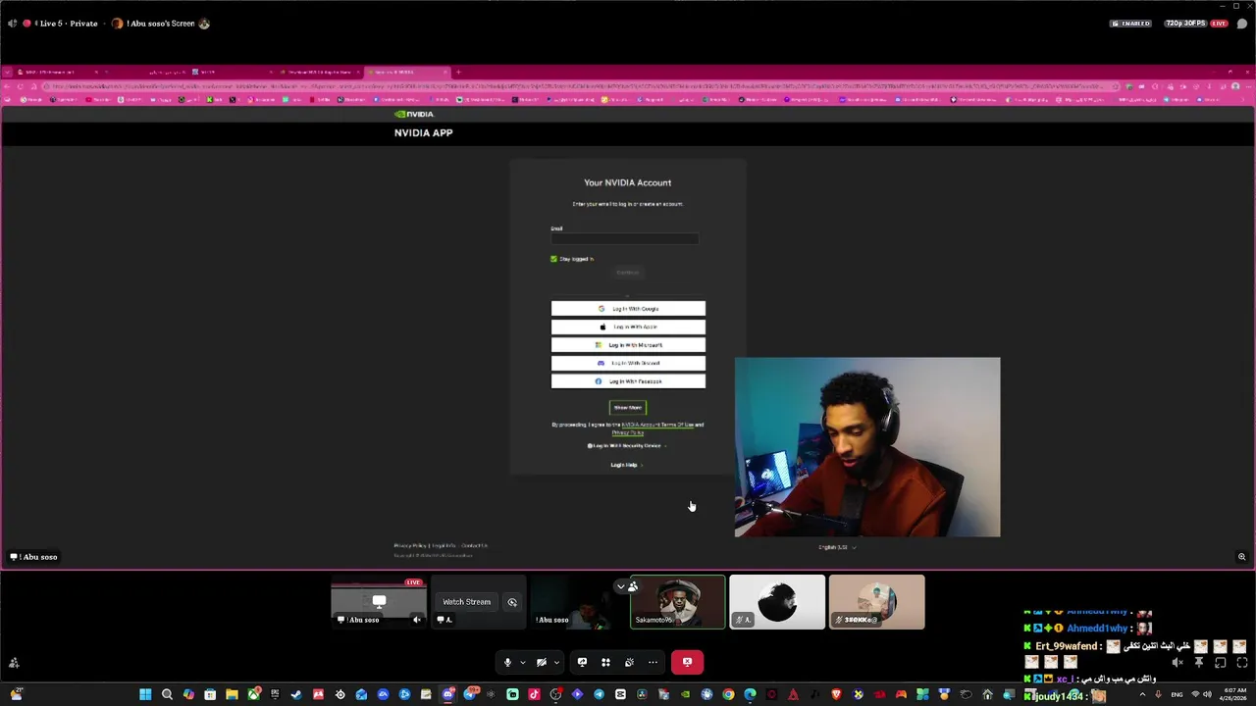The width and height of the screenshot is (1256, 706).
Task: Click Log In With Microsoft
Action: coord(628,345)
